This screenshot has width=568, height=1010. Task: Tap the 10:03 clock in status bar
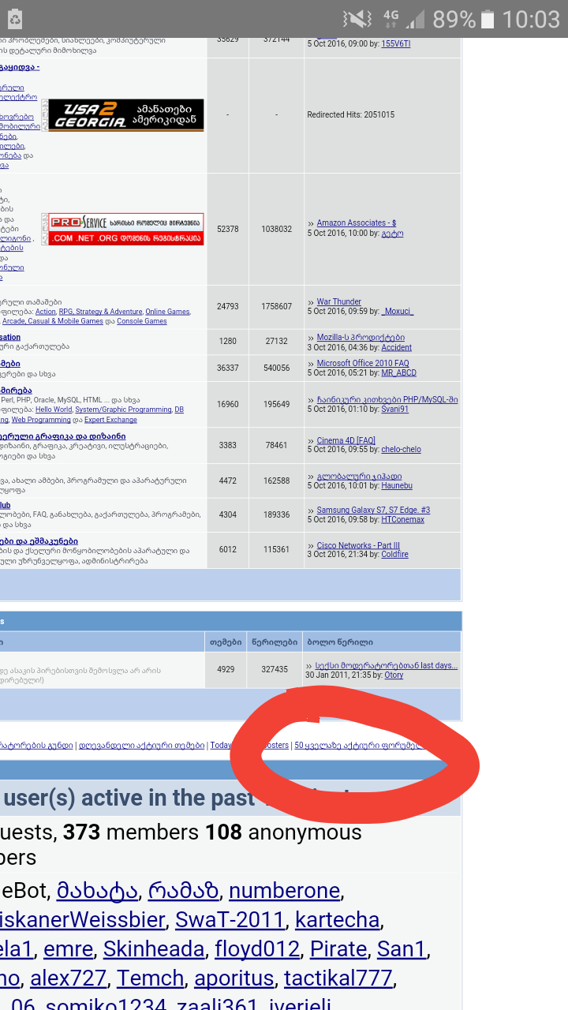pos(531,19)
